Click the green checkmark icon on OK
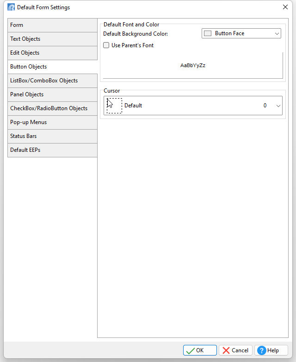Image resolution: width=296 pixels, height=362 pixels. (191, 351)
